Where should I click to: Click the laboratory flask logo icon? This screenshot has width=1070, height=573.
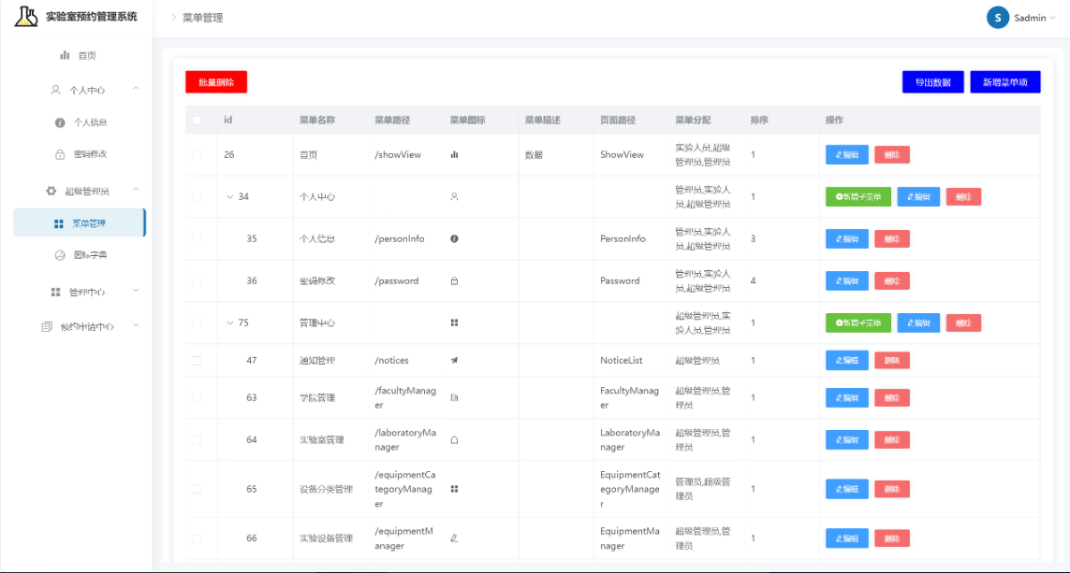(x=26, y=16)
